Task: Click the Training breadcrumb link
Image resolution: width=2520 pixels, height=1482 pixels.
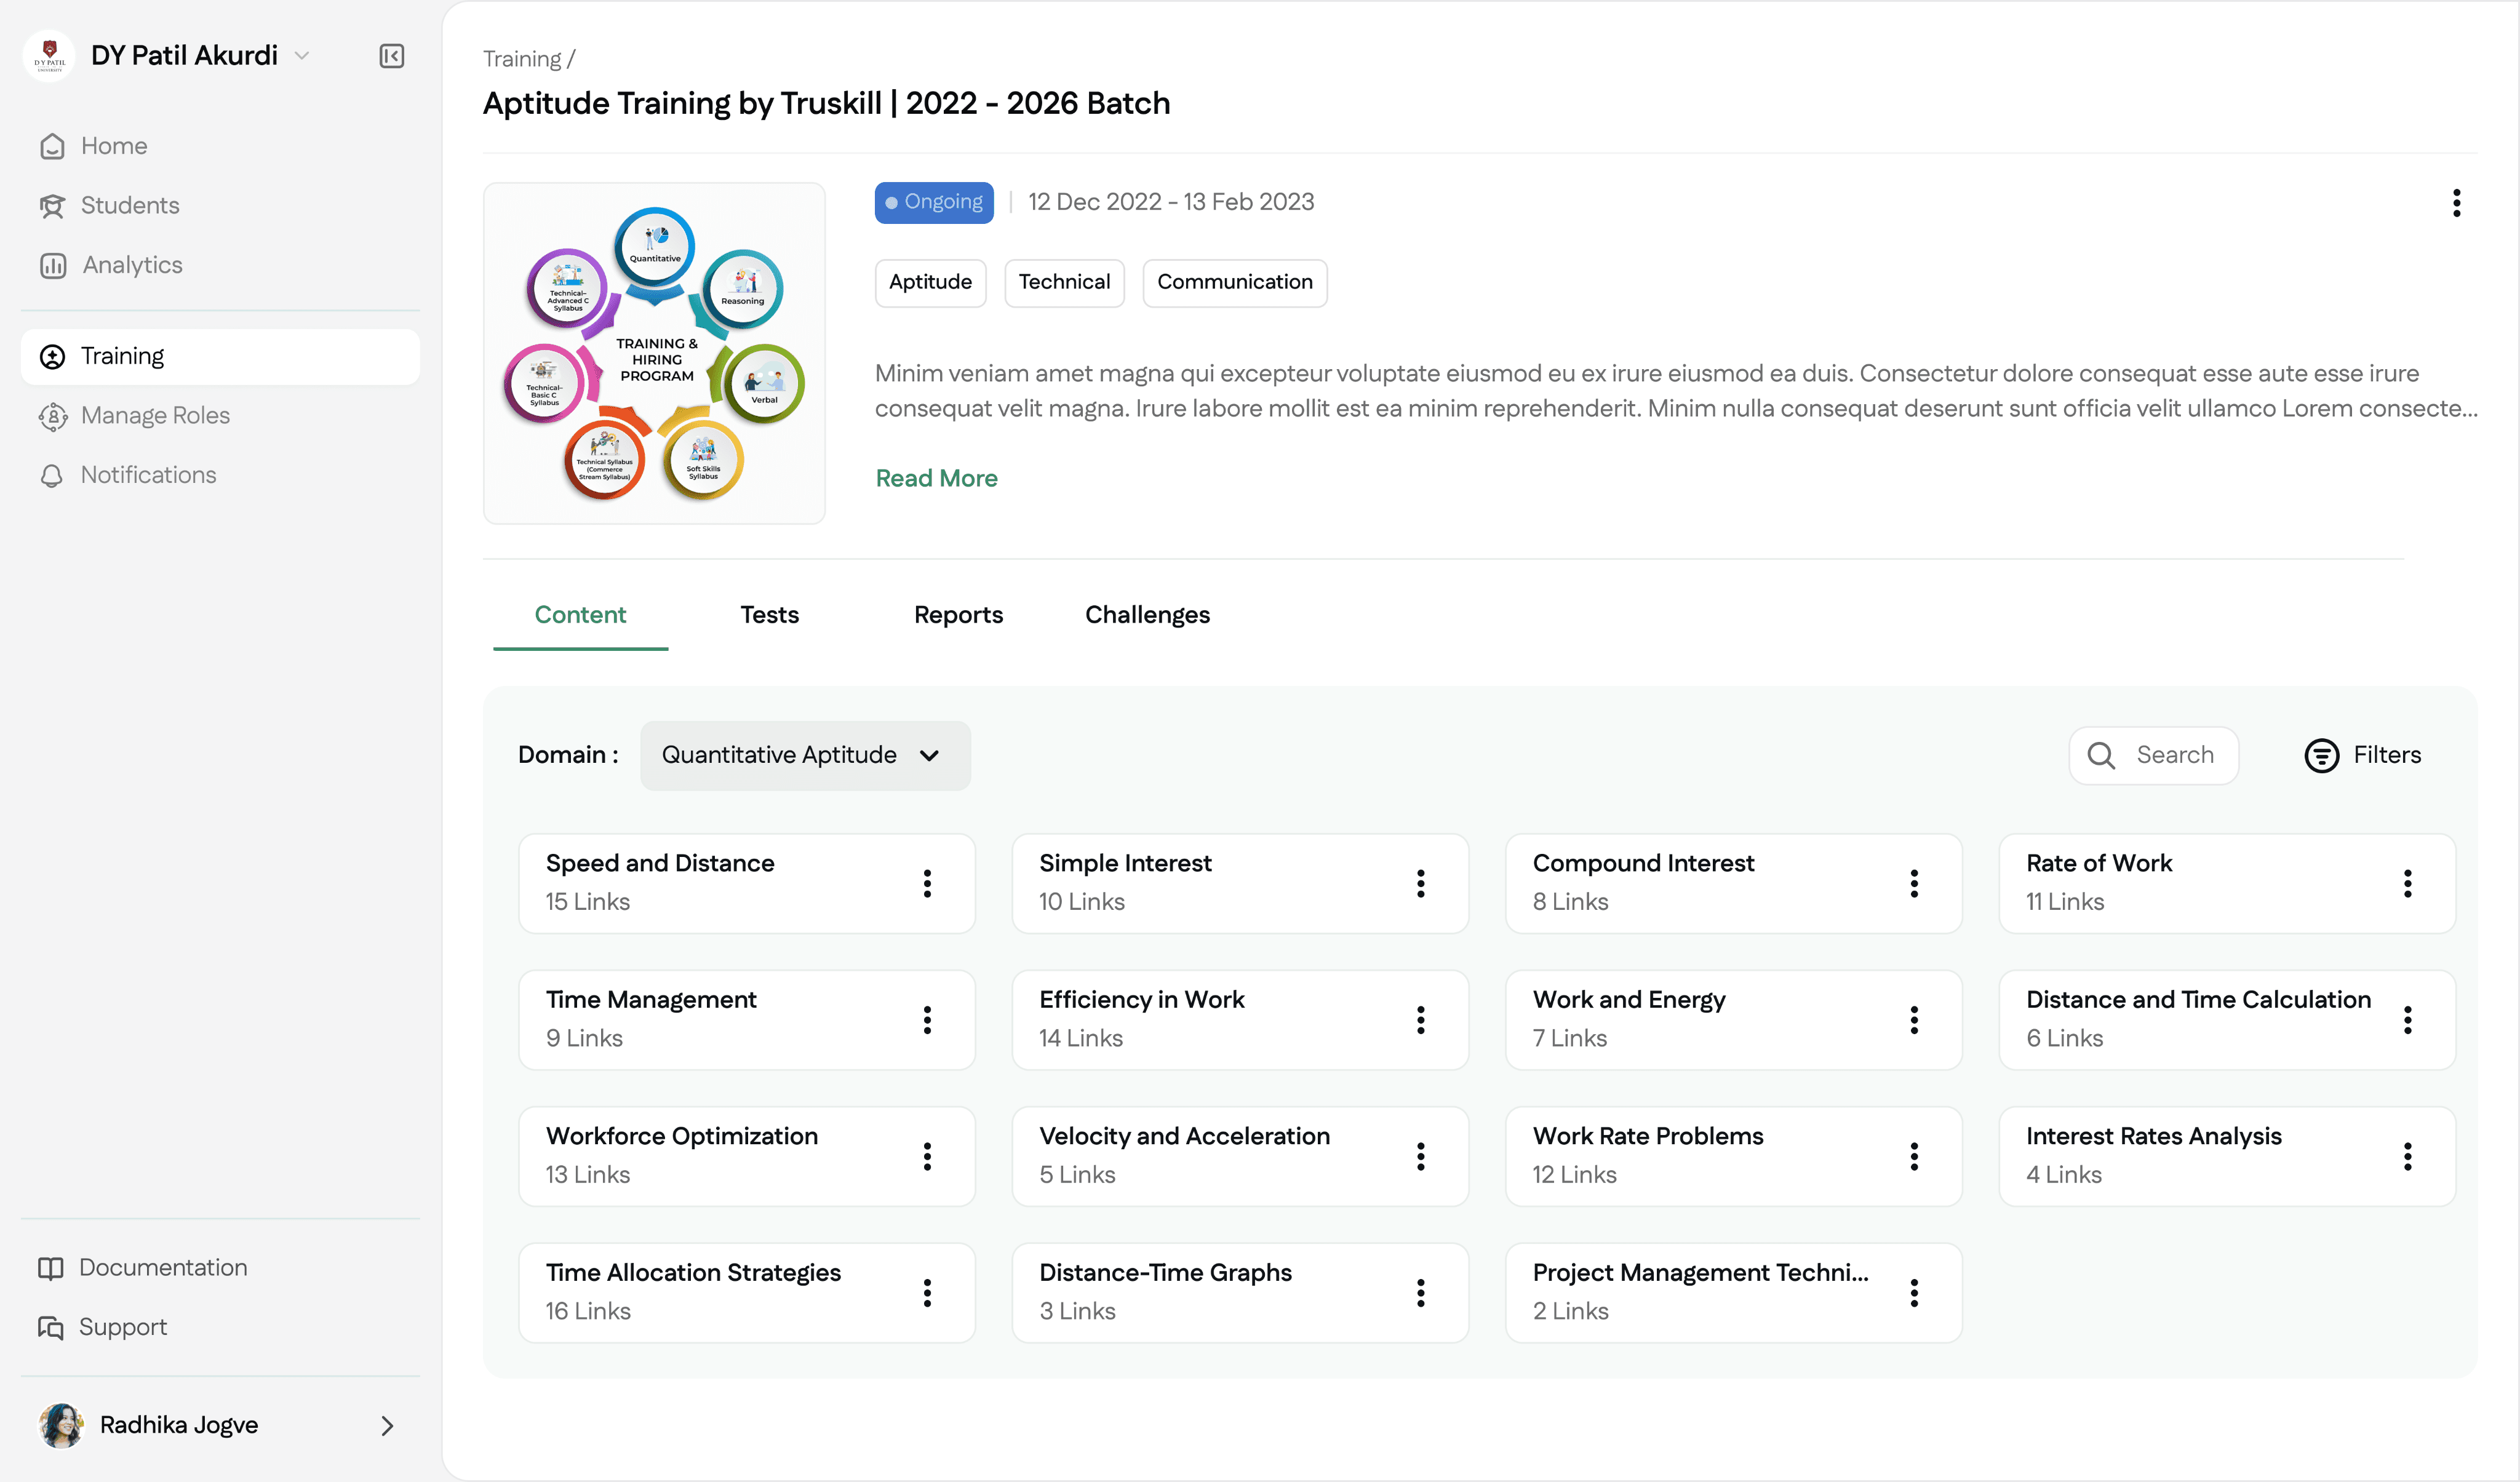Action: 522,59
